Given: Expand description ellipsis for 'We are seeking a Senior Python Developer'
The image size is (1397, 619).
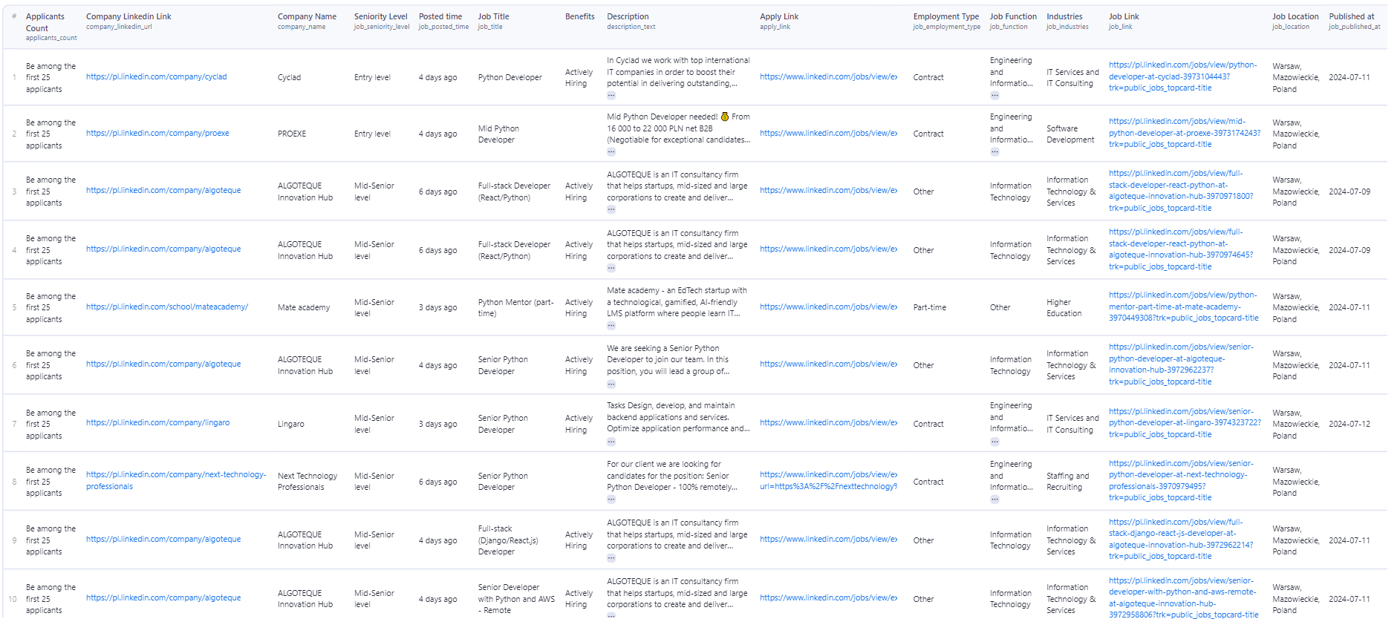Looking at the screenshot, I should [610, 384].
